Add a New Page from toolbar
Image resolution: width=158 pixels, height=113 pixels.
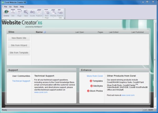coord(47,14)
